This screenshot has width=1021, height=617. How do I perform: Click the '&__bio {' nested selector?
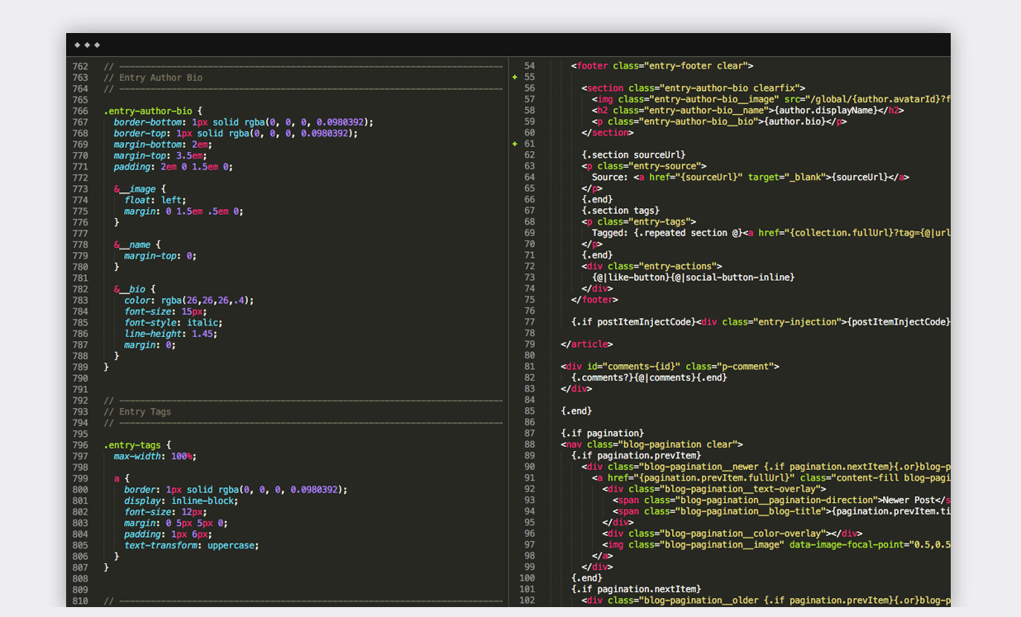(x=135, y=289)
